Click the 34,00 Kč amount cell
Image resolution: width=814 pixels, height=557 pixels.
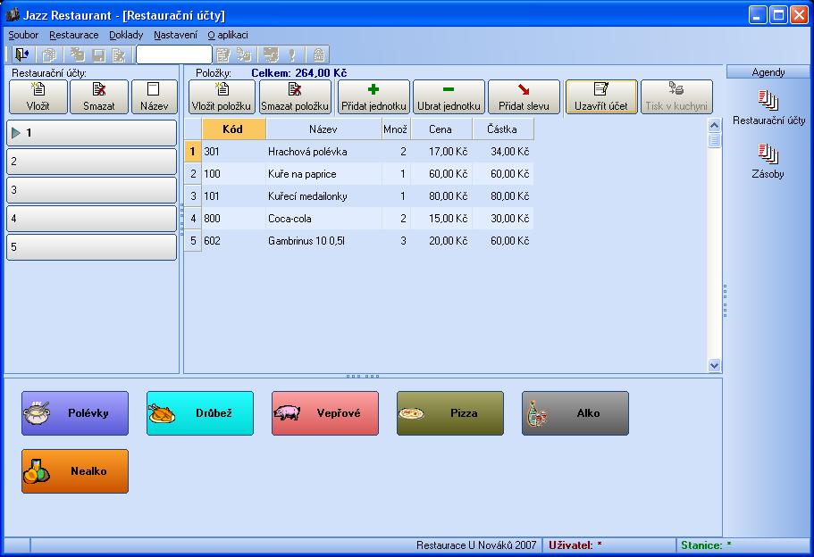click(x=503, y=152)
